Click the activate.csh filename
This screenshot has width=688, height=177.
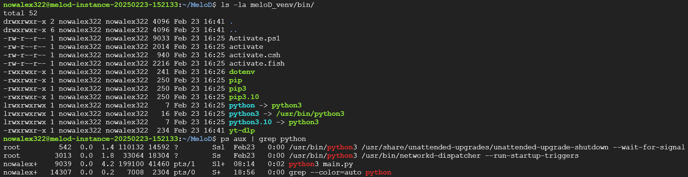tap(254, 55)
